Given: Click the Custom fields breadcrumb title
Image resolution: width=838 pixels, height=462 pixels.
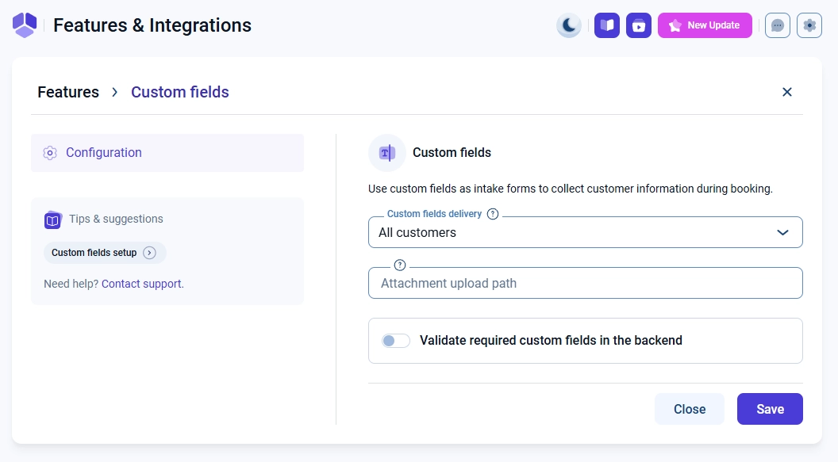Looking at the screenshot, I should tap(180, 92).
